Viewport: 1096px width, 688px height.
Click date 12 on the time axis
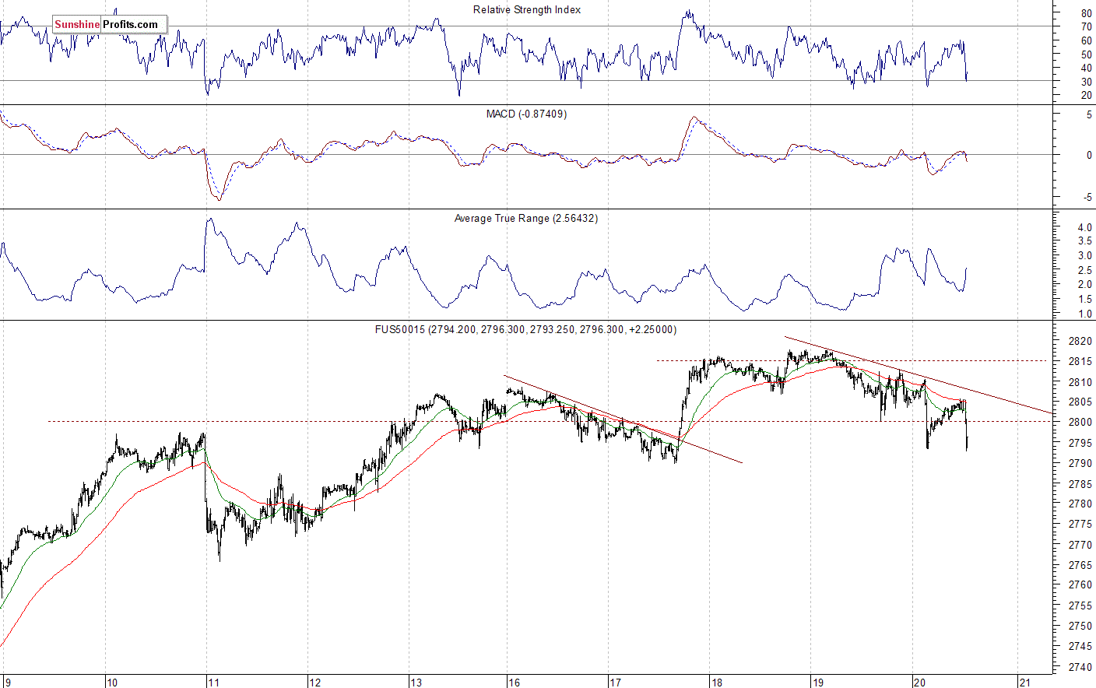[x=315, y=683]
